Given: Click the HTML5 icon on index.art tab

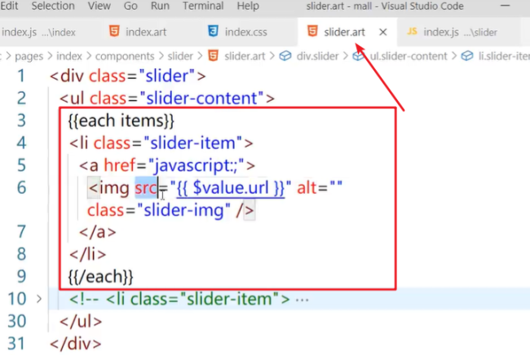Looking at the screenshot, I should pos(114,32).
